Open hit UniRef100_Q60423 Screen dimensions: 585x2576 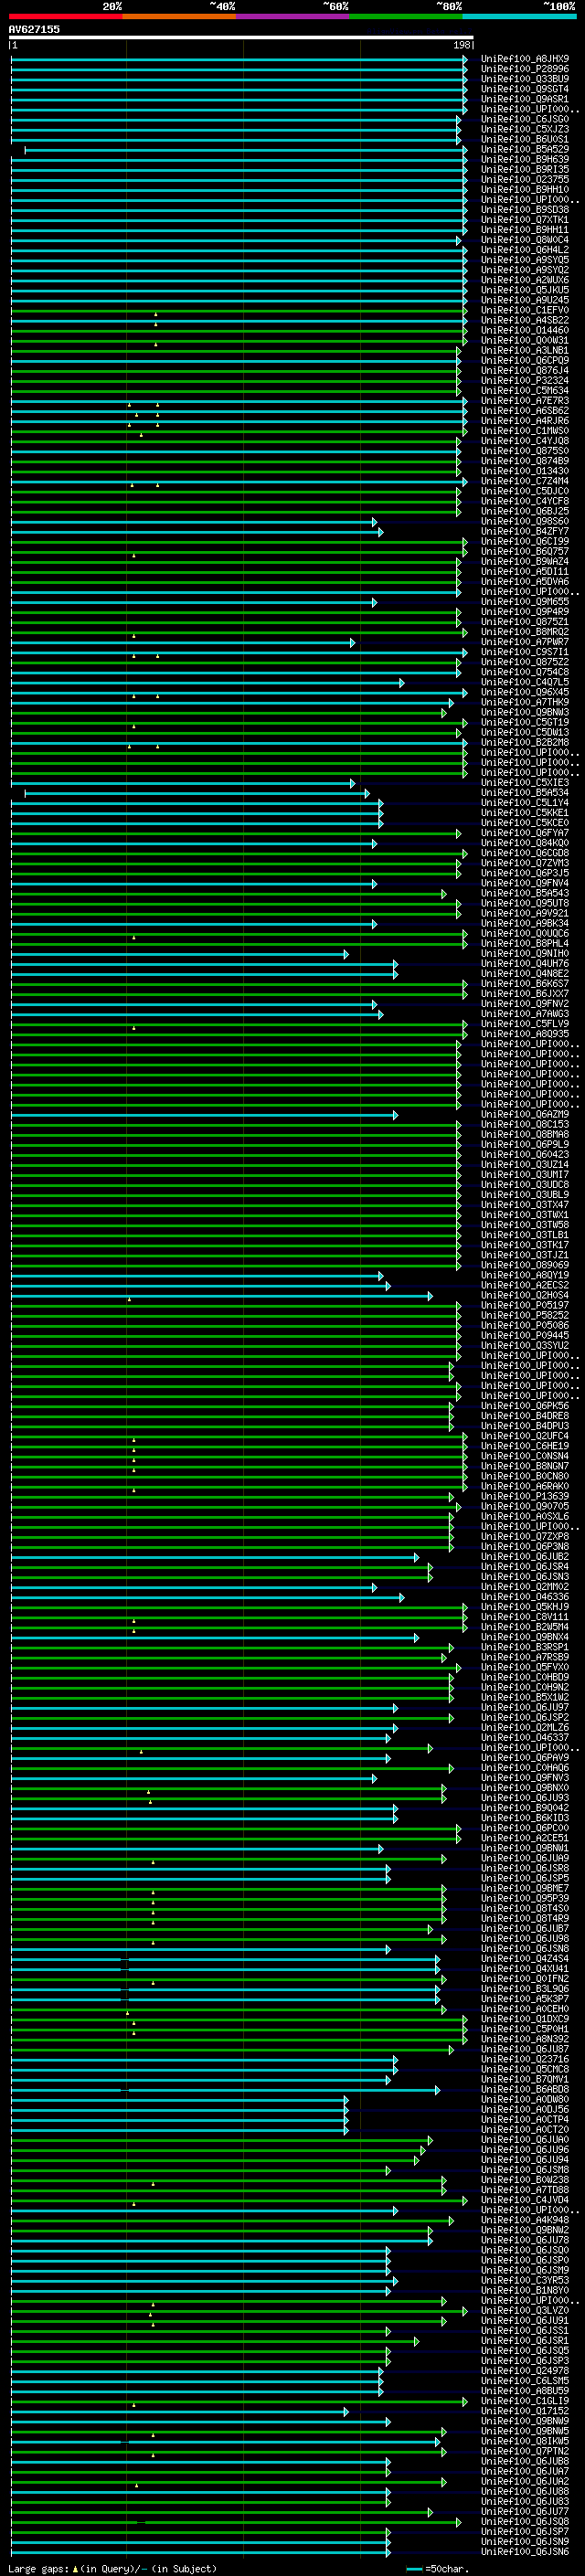click(524, 1154)
